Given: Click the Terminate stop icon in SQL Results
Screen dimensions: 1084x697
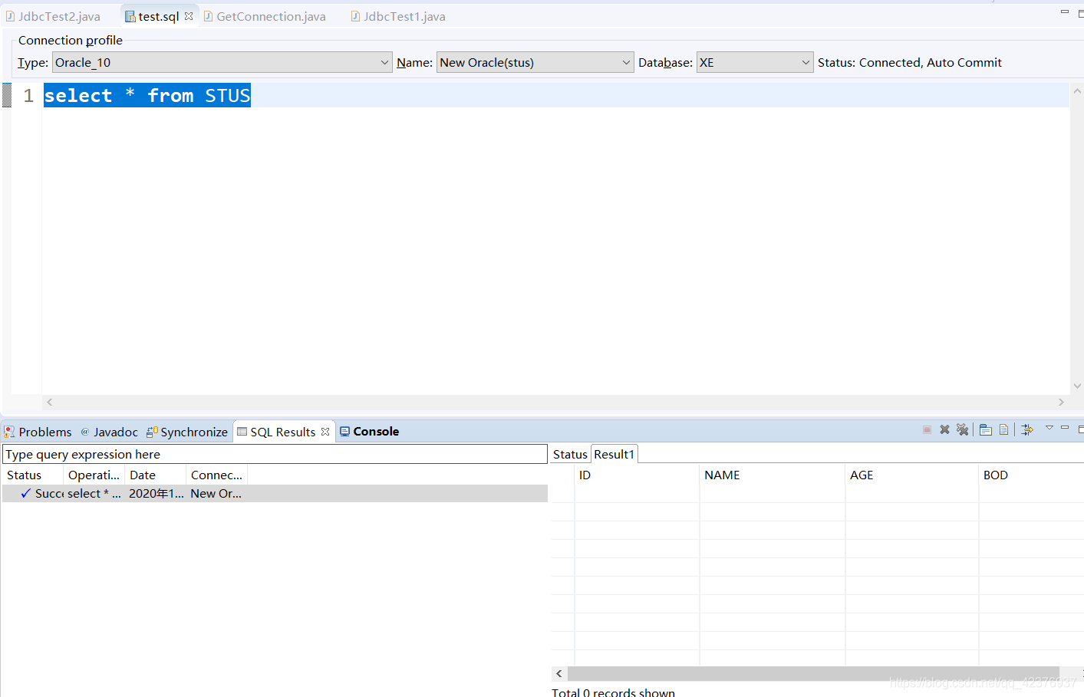Looking at the screenshot, I should click(x=927, y=430).
